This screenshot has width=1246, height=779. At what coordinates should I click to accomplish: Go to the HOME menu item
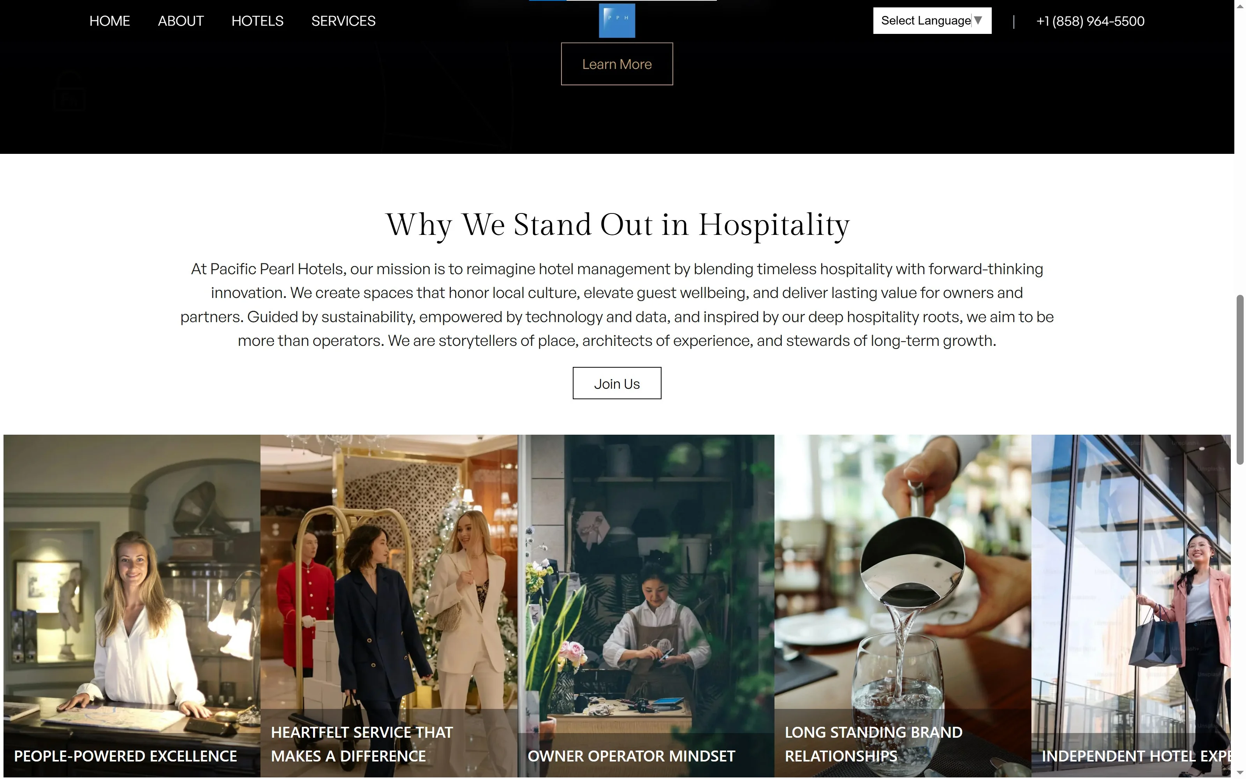[110, 21]
